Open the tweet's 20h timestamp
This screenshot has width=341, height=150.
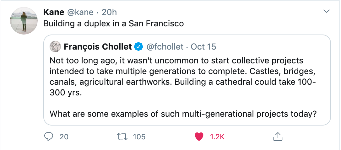pyautogui.click(x=109, y=12)
